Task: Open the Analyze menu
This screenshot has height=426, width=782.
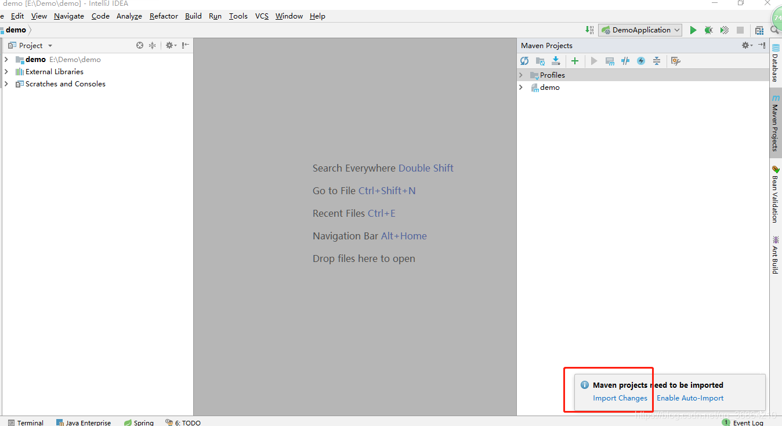Action: [129, 16]
